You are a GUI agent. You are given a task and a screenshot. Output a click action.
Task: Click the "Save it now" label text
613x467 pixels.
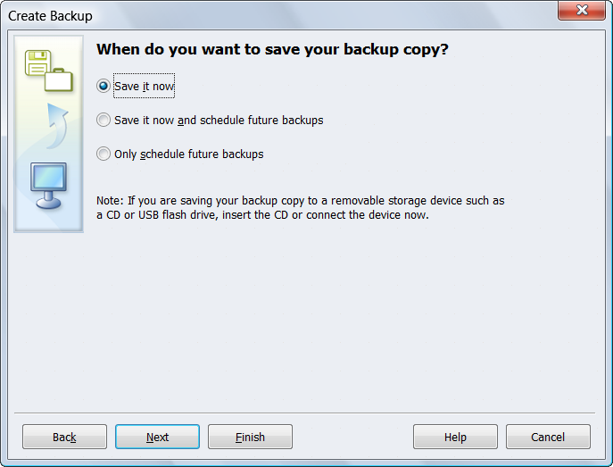145,87
